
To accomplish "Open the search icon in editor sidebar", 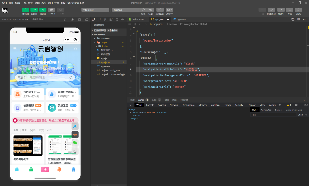I will (99, 20).
